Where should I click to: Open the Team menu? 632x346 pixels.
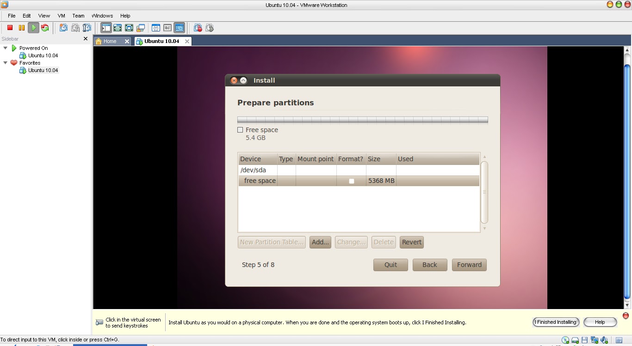point(78,16)
